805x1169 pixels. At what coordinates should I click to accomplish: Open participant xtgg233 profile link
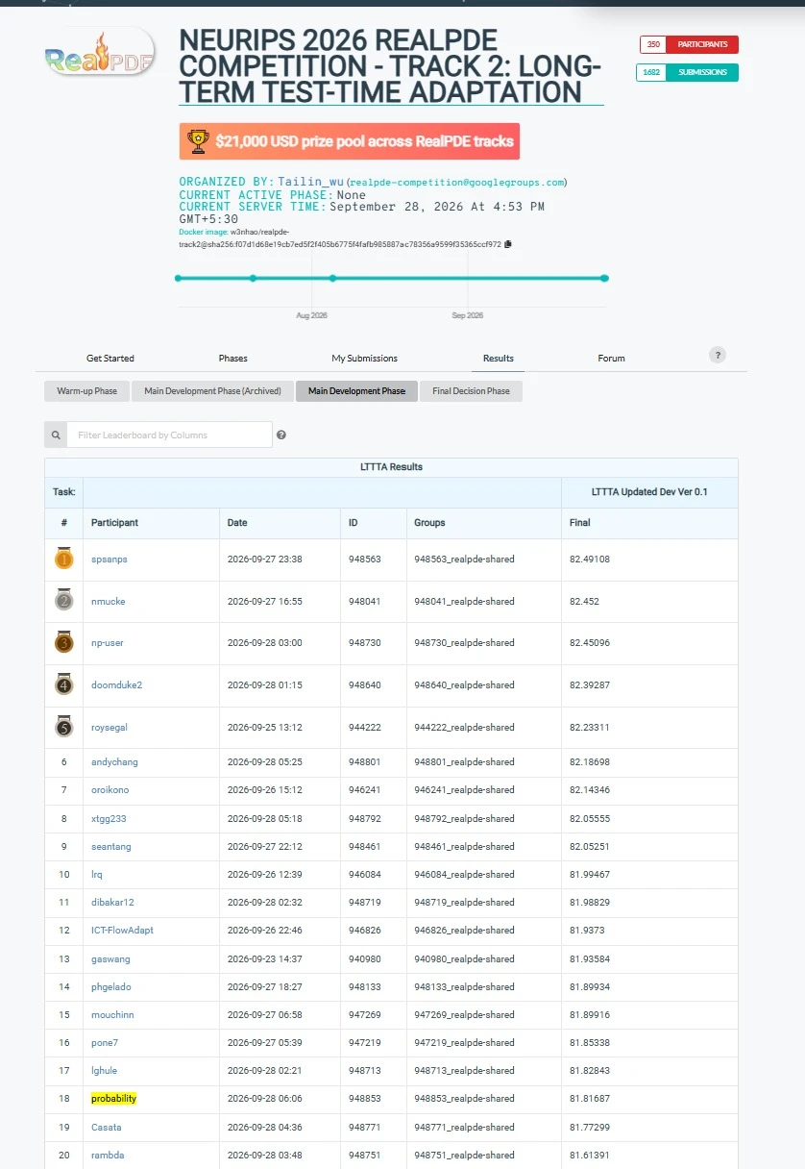click(x=109, y=819)
